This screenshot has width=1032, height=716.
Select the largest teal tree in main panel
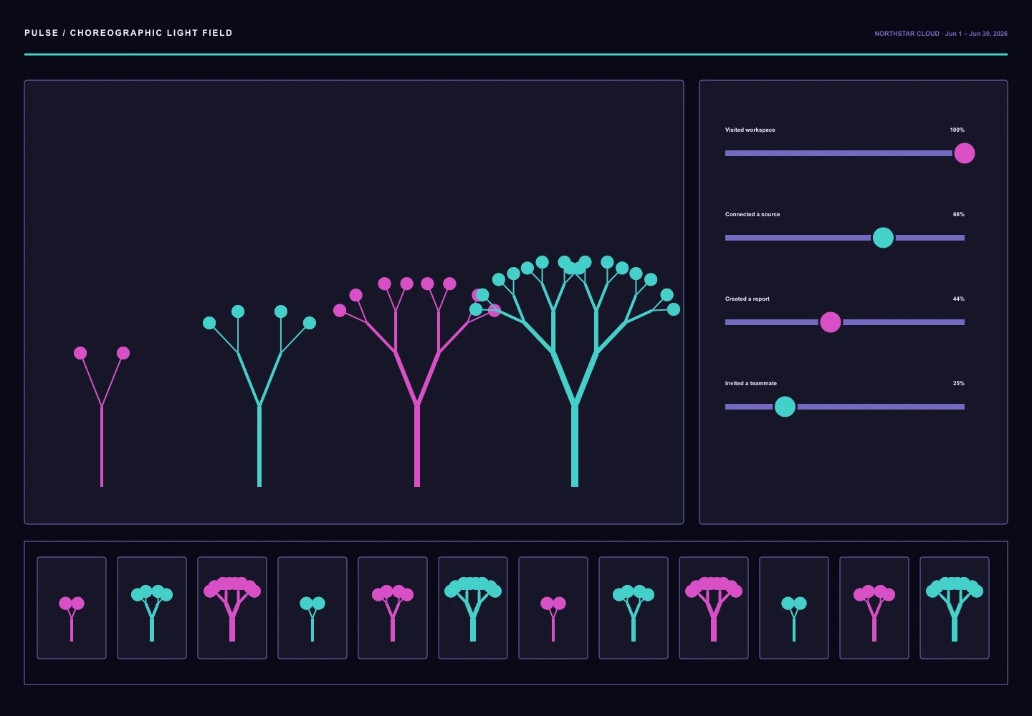coord(575,372)
